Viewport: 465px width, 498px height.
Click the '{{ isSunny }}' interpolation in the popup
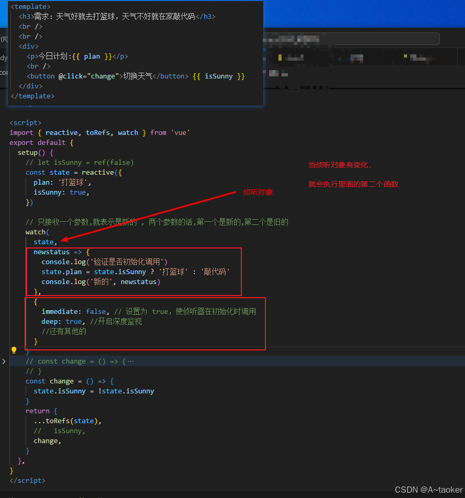(218, 76)
